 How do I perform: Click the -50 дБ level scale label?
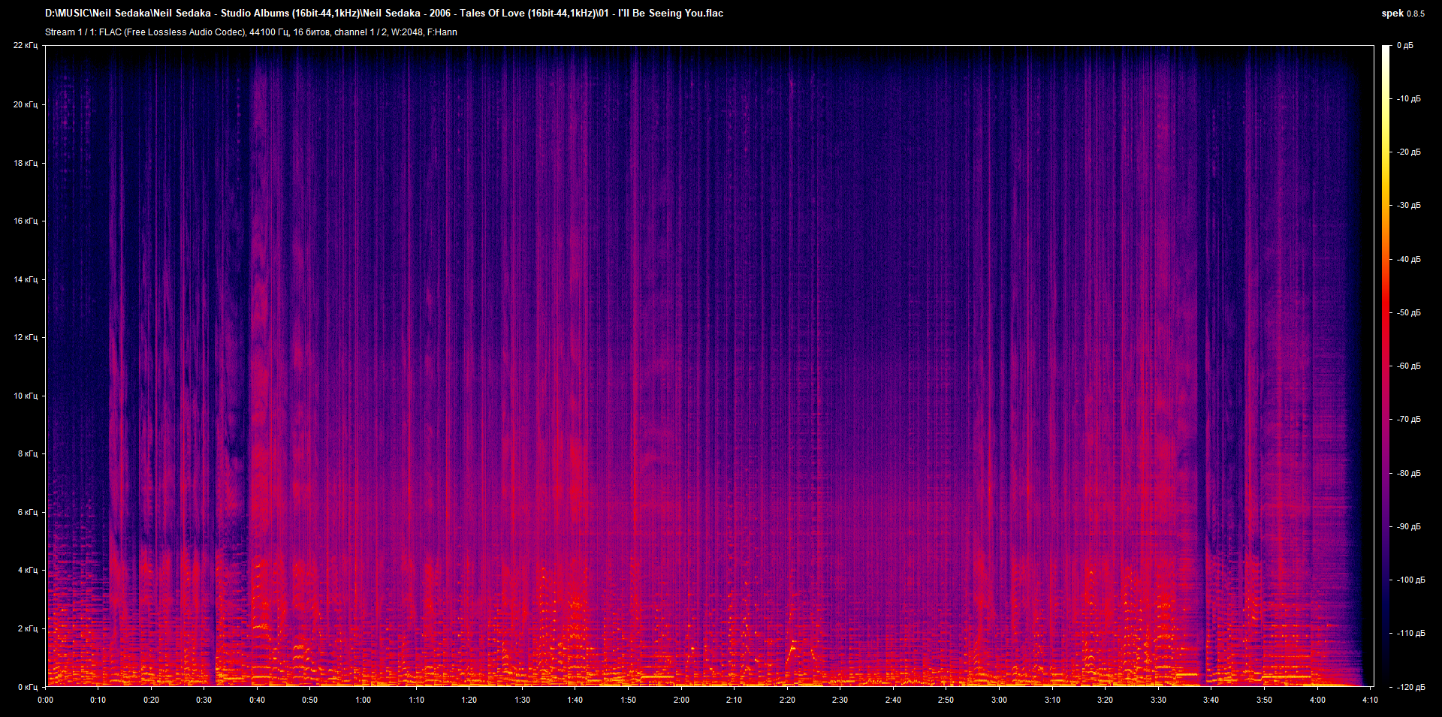[1409, 312]
